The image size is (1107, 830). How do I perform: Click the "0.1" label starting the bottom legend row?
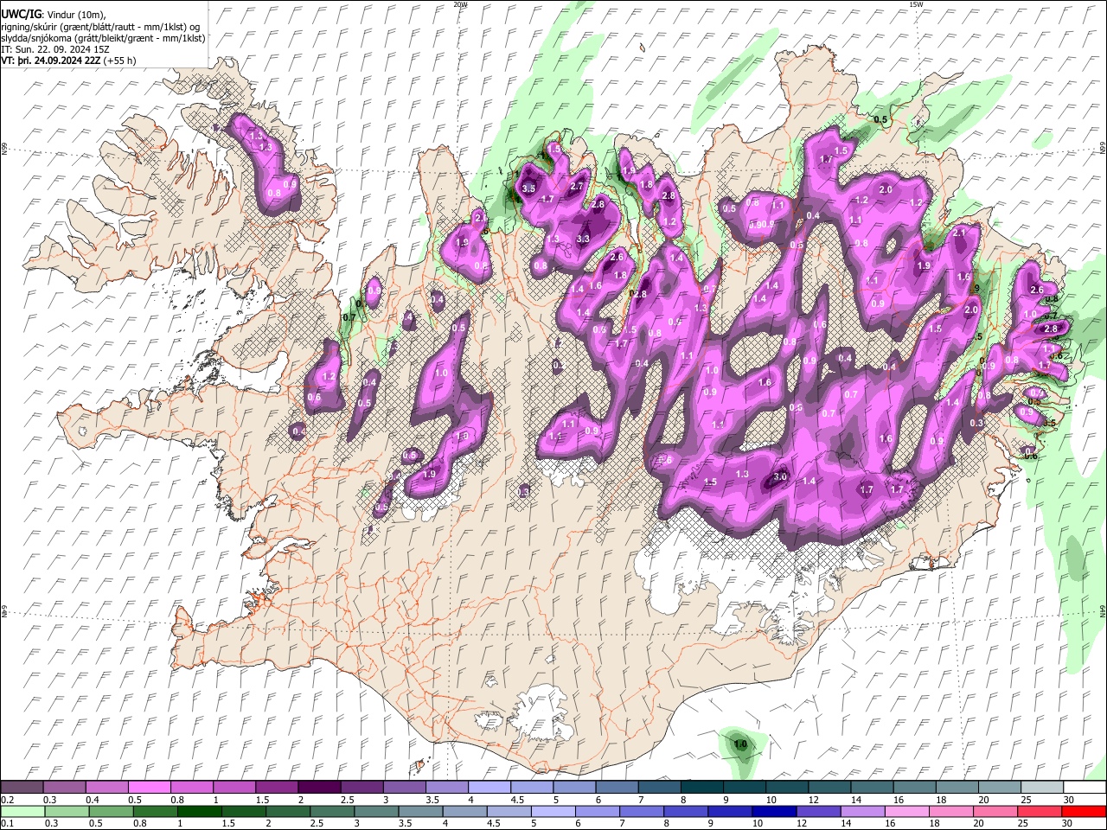tap(7, 823)
